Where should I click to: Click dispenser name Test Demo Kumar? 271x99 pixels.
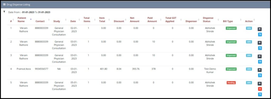pyautogui.click(x=210, y=70)
